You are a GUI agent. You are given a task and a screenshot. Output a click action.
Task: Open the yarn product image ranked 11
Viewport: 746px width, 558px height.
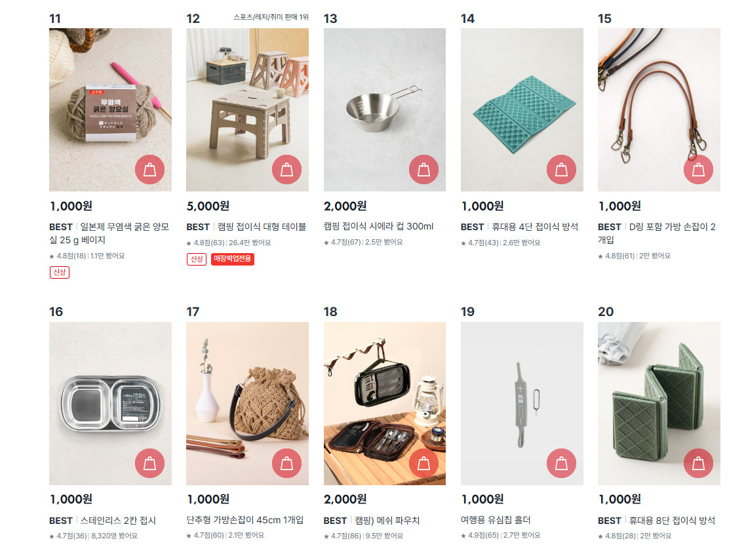pyautogui.click(x=110, y=110)
